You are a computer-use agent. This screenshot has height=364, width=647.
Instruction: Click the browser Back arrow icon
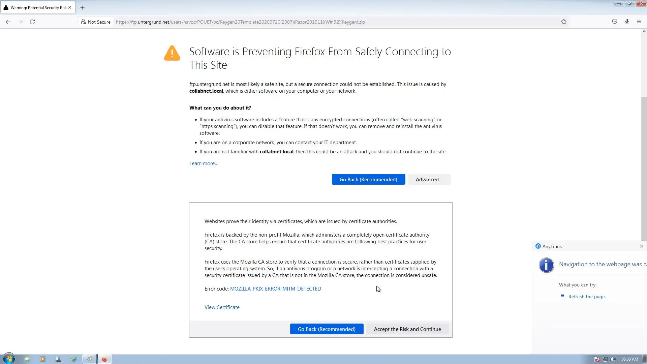8,22
